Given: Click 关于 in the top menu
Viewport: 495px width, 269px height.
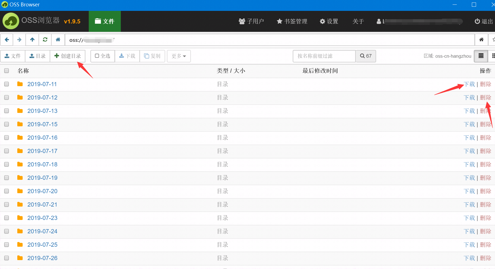Looking at the screenshot, I should 358,21.
